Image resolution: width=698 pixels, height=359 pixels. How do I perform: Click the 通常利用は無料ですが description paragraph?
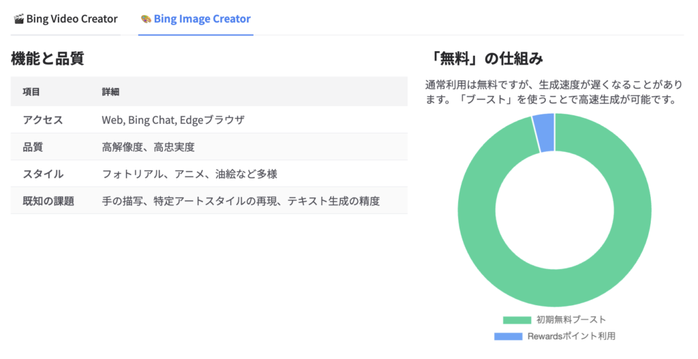coord(553,92)
